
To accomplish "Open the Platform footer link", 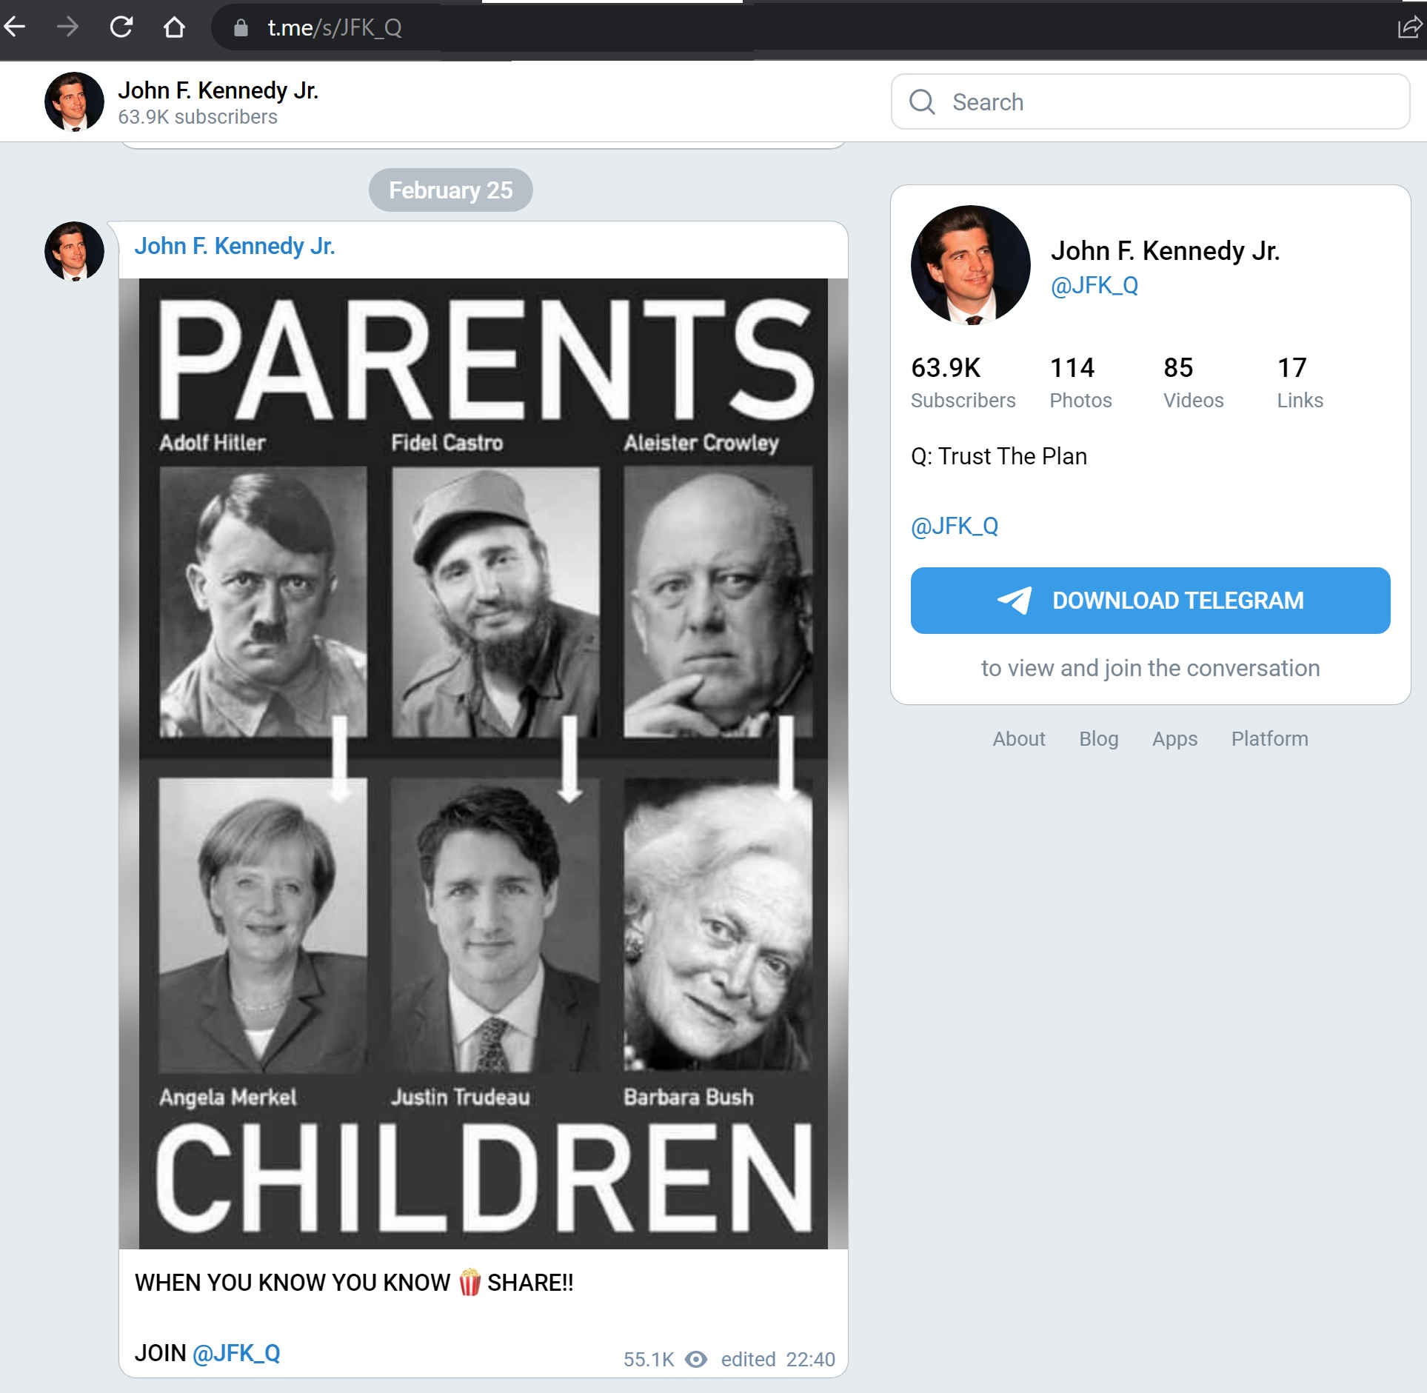I will click(x=1269, y=738).
